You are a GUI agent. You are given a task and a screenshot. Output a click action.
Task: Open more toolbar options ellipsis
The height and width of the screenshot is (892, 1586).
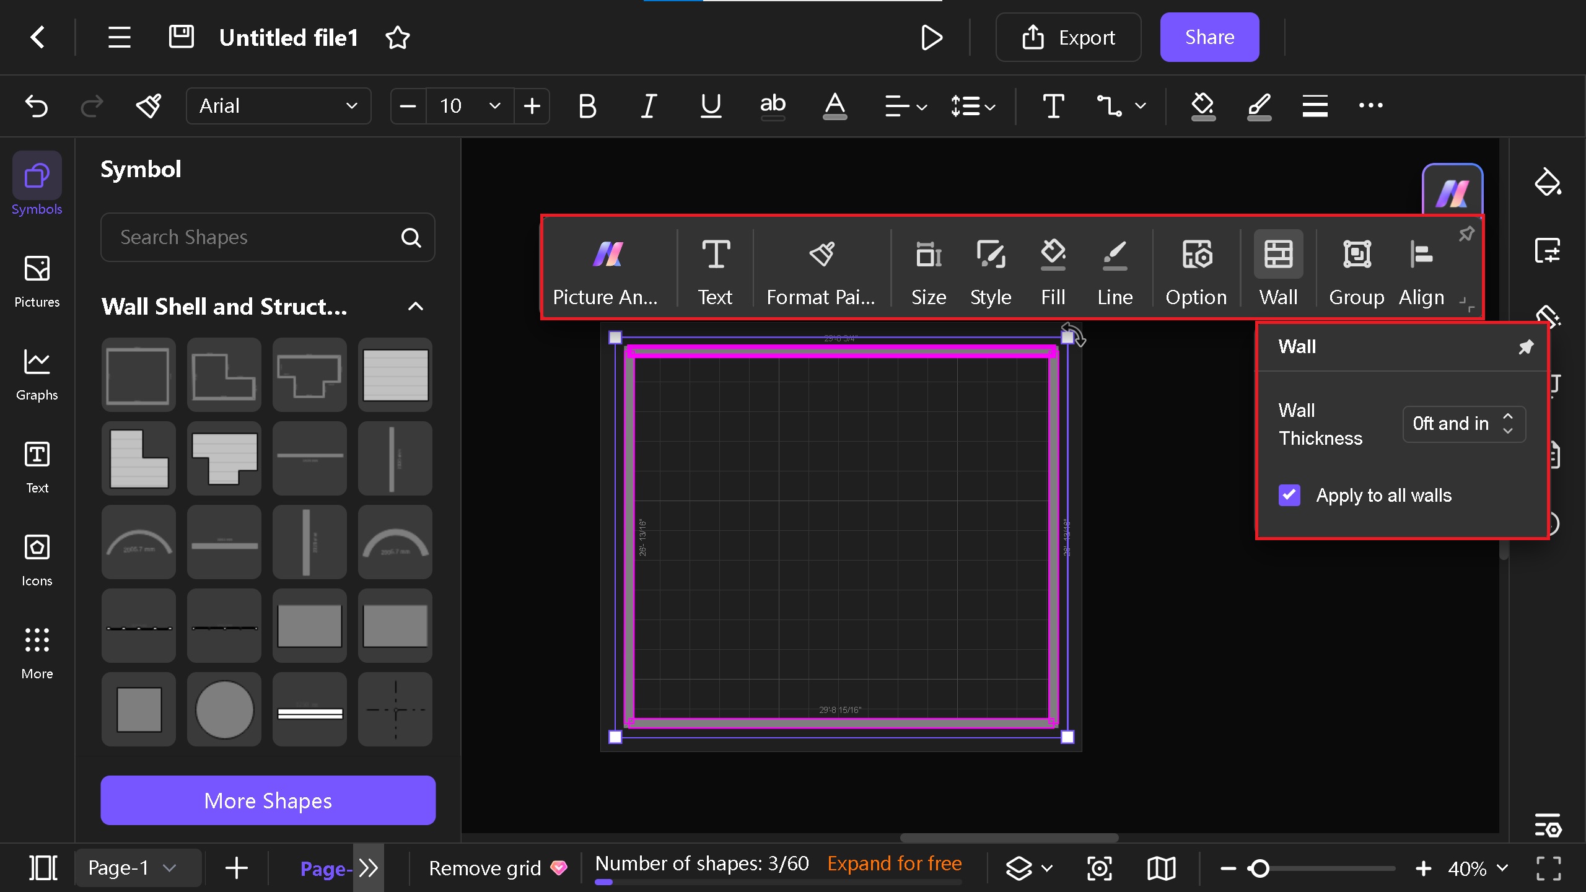click(1370, 105)
